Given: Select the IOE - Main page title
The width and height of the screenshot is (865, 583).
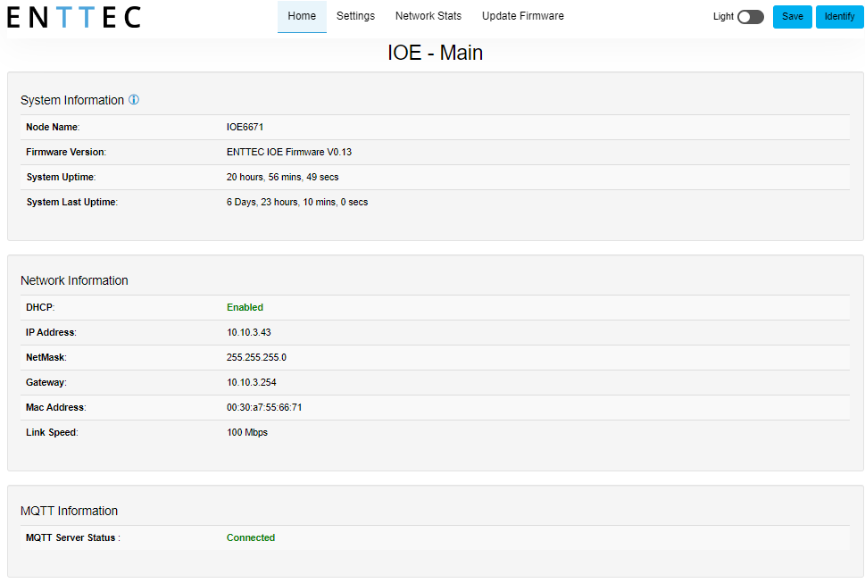Looking at the screenshot, I should (x=435, y=53).
